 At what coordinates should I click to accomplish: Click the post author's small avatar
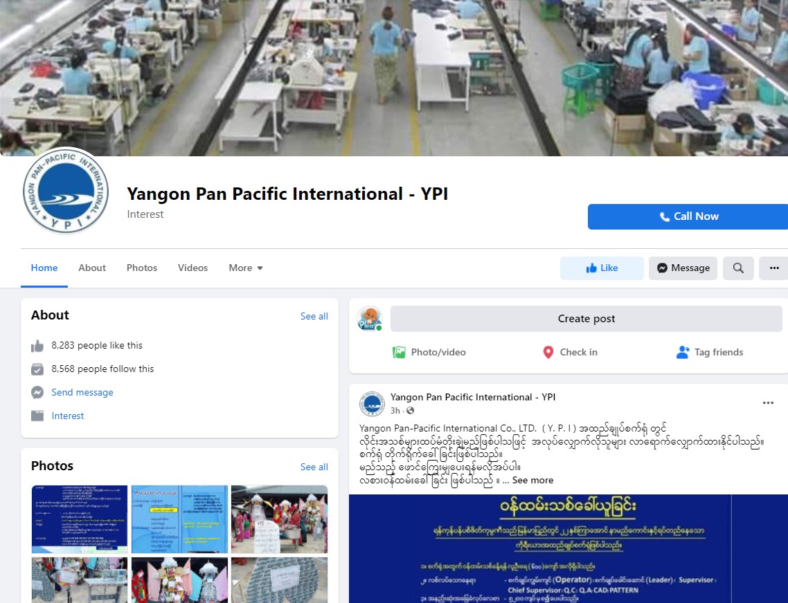coord(372,404)
